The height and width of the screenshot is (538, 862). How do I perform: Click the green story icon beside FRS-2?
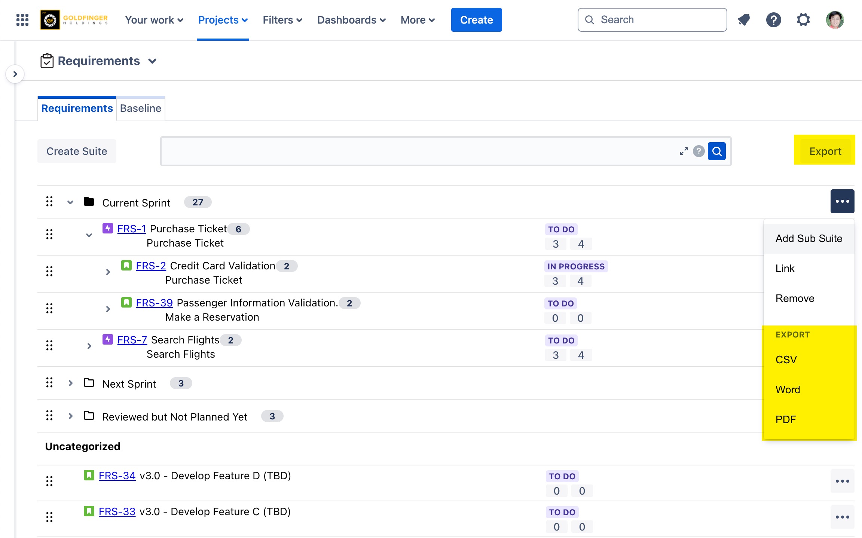[126, 265]
